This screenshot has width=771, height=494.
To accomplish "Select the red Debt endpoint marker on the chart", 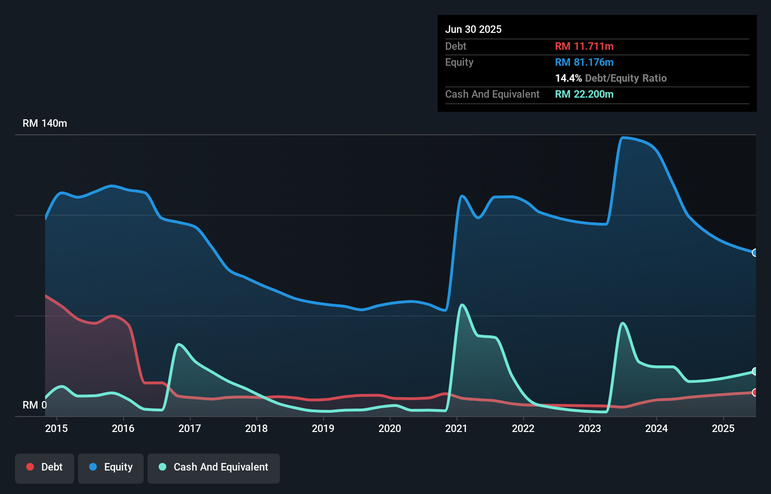I will coord(755,393).
